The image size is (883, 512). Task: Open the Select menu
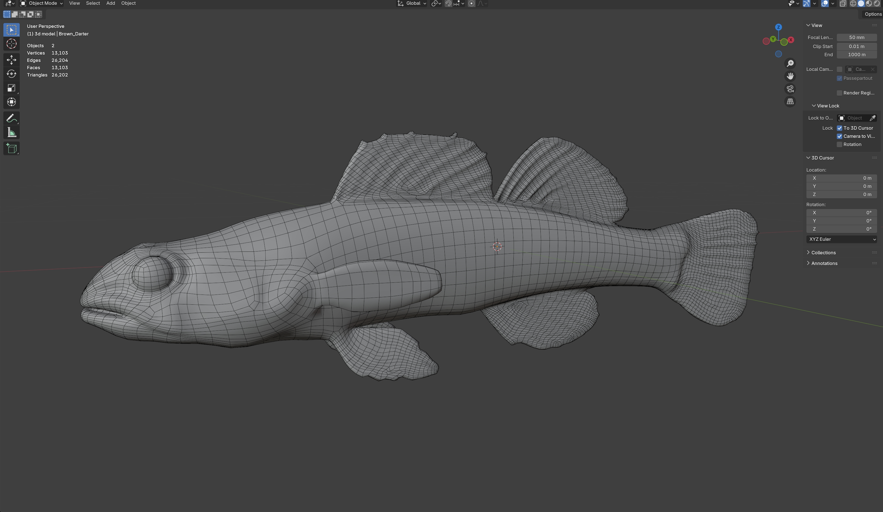coord(93,3)
